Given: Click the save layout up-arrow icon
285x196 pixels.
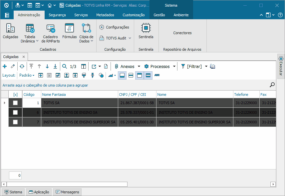Looking at the screenshot, I should (x=67, y=75).
